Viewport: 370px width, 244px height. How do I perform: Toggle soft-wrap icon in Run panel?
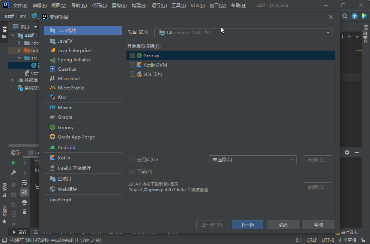click(24, 183)
